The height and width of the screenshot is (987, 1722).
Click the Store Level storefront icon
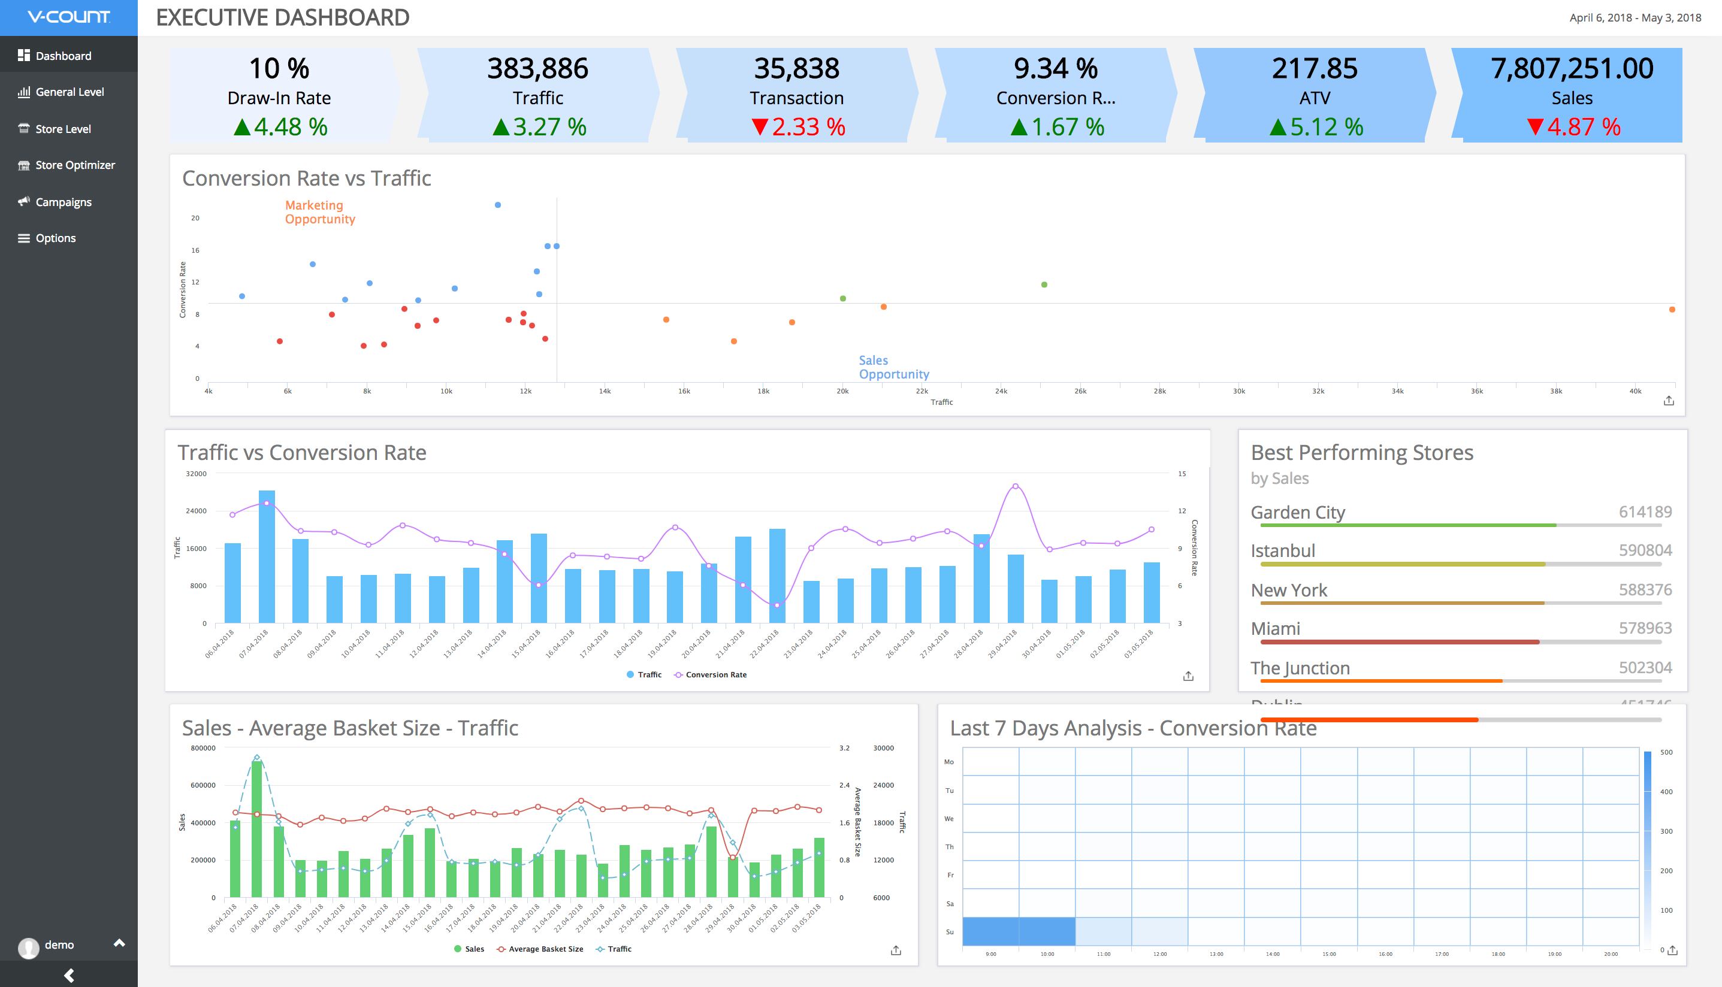pyautogui.click(x=24, y=129)
